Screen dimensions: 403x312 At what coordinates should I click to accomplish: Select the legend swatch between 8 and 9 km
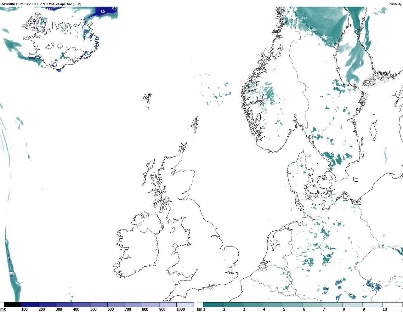pyautogui.click(x=353, y=304)
